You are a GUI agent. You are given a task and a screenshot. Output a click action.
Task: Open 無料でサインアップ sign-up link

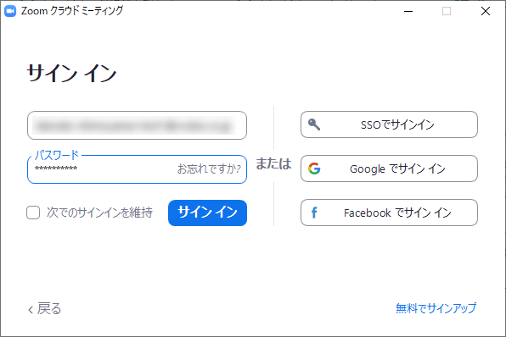click(436, 308)
